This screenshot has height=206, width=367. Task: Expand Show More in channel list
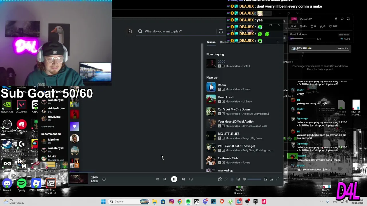click(x=47, y=126)
